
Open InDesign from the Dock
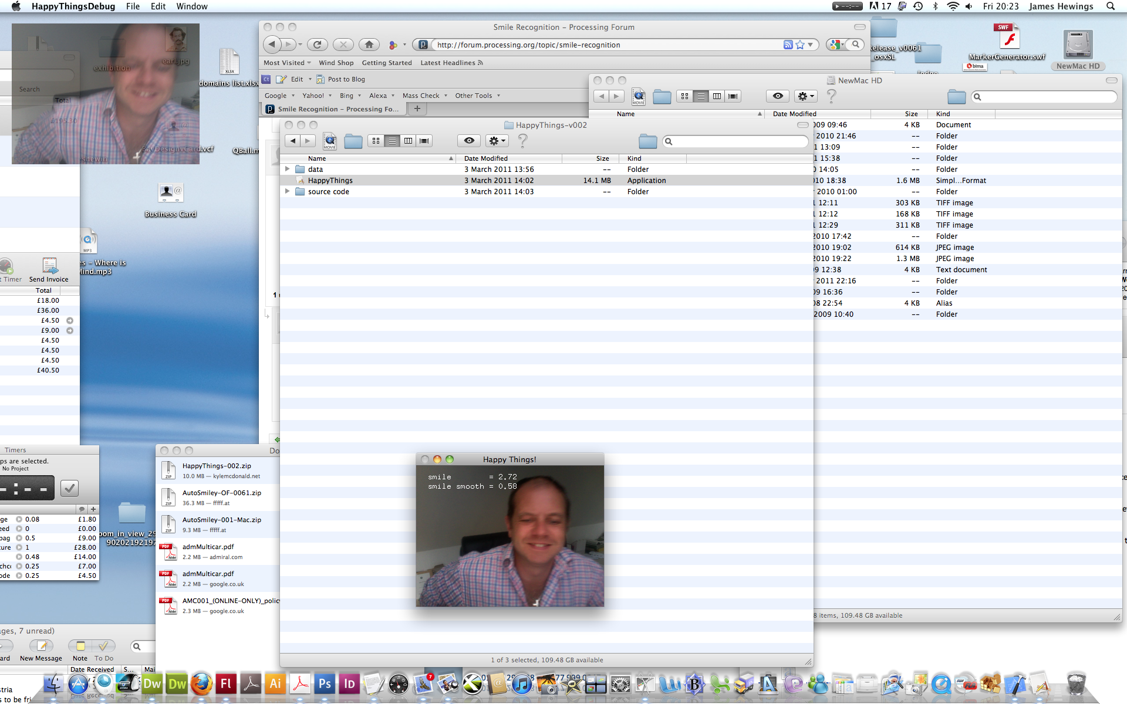(x=349, y=683)
